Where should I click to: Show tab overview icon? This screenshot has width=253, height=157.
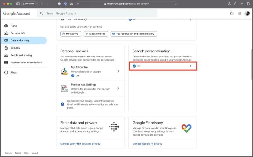click(248, 3)
